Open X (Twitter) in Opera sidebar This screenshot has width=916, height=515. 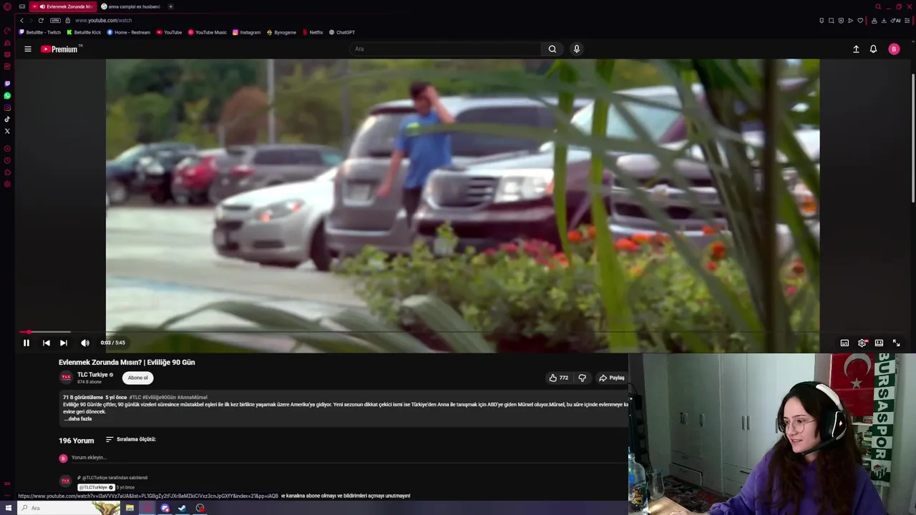pyautogui.click(x=7, y=131)
